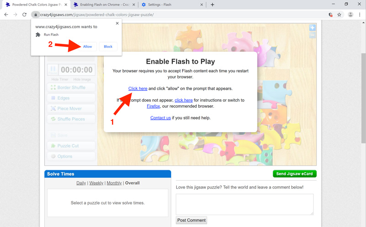Close the Run Flash permission popup
Screen dimensions: 366x227
(x=117, y=23)
